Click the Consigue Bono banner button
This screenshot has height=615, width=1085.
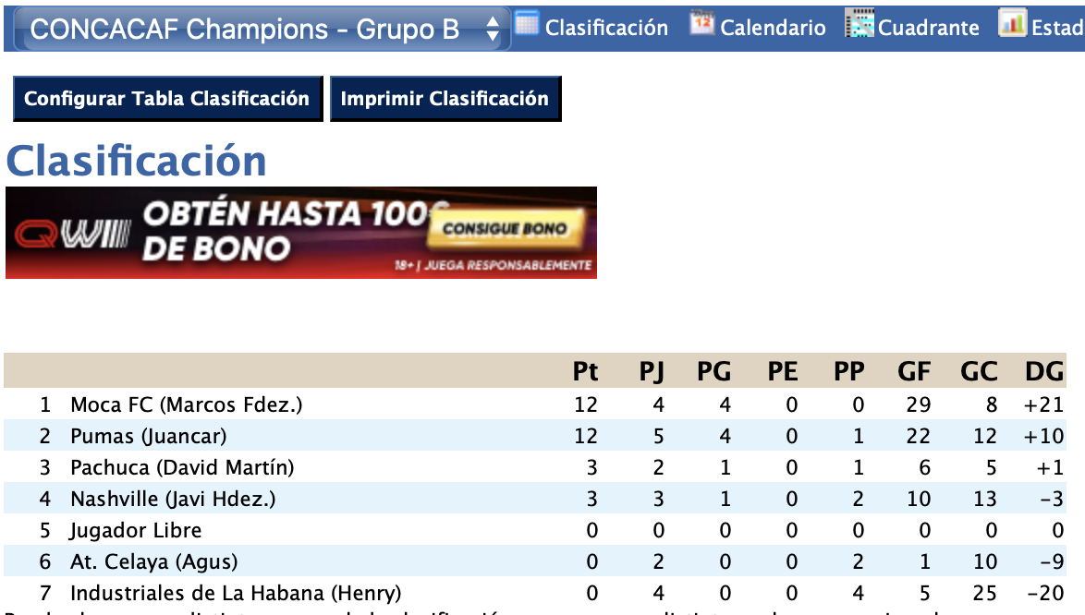(x=504, y=229)
